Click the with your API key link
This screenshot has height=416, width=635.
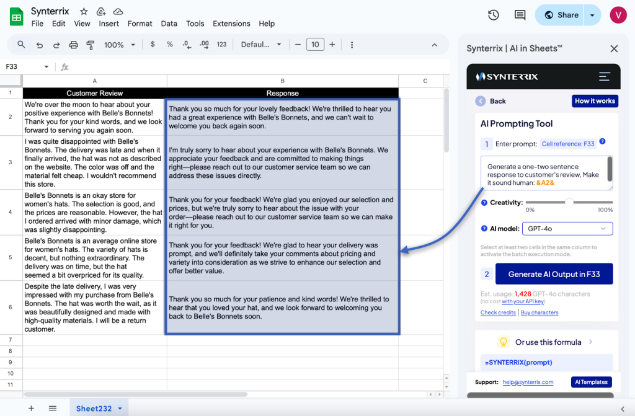click(x=523, y=301)
